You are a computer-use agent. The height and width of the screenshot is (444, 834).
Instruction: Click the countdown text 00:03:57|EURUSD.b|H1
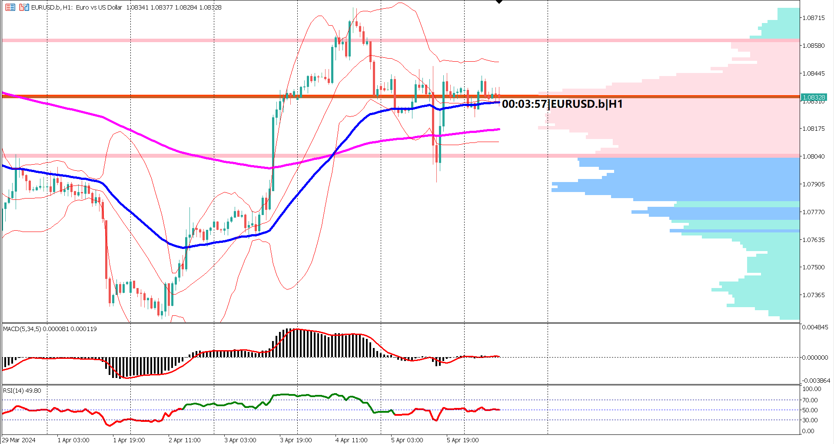tap(561, 104)
